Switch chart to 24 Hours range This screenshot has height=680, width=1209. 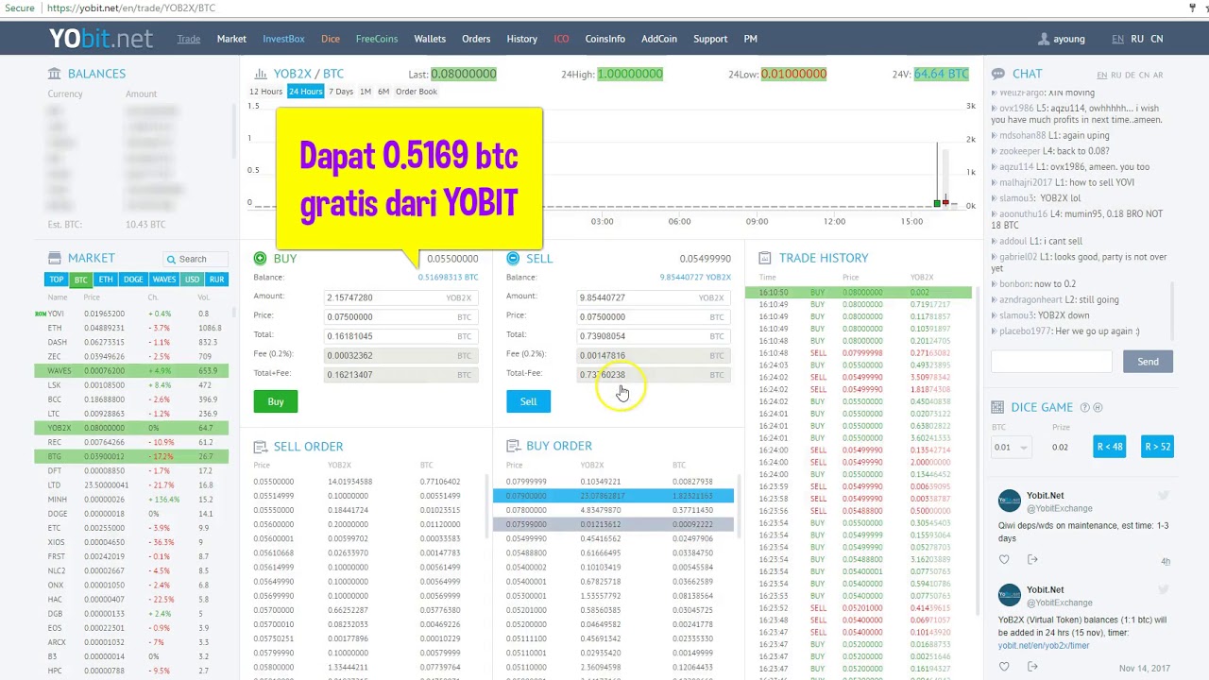coord(305,92)
